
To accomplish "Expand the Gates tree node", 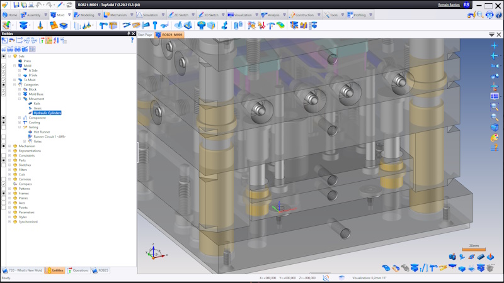I will 25,141.
